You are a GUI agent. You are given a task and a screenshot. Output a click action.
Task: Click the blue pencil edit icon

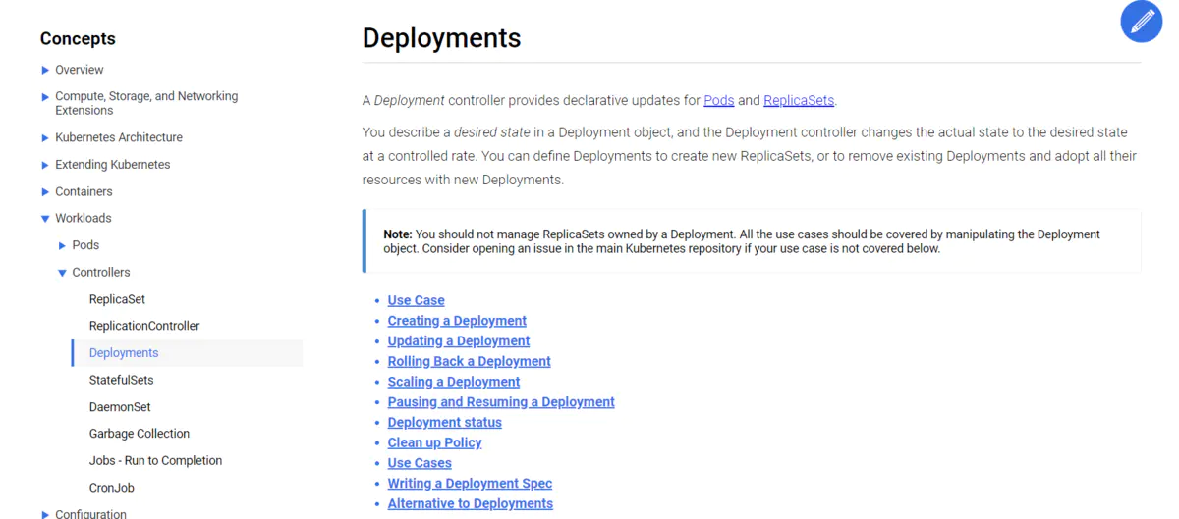point(1141,22)
